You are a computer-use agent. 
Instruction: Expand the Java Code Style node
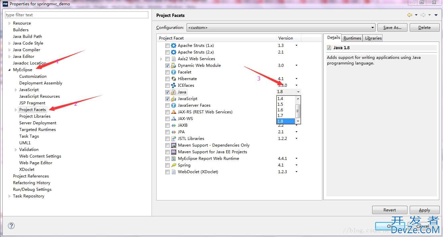click(x=9, y=43)
